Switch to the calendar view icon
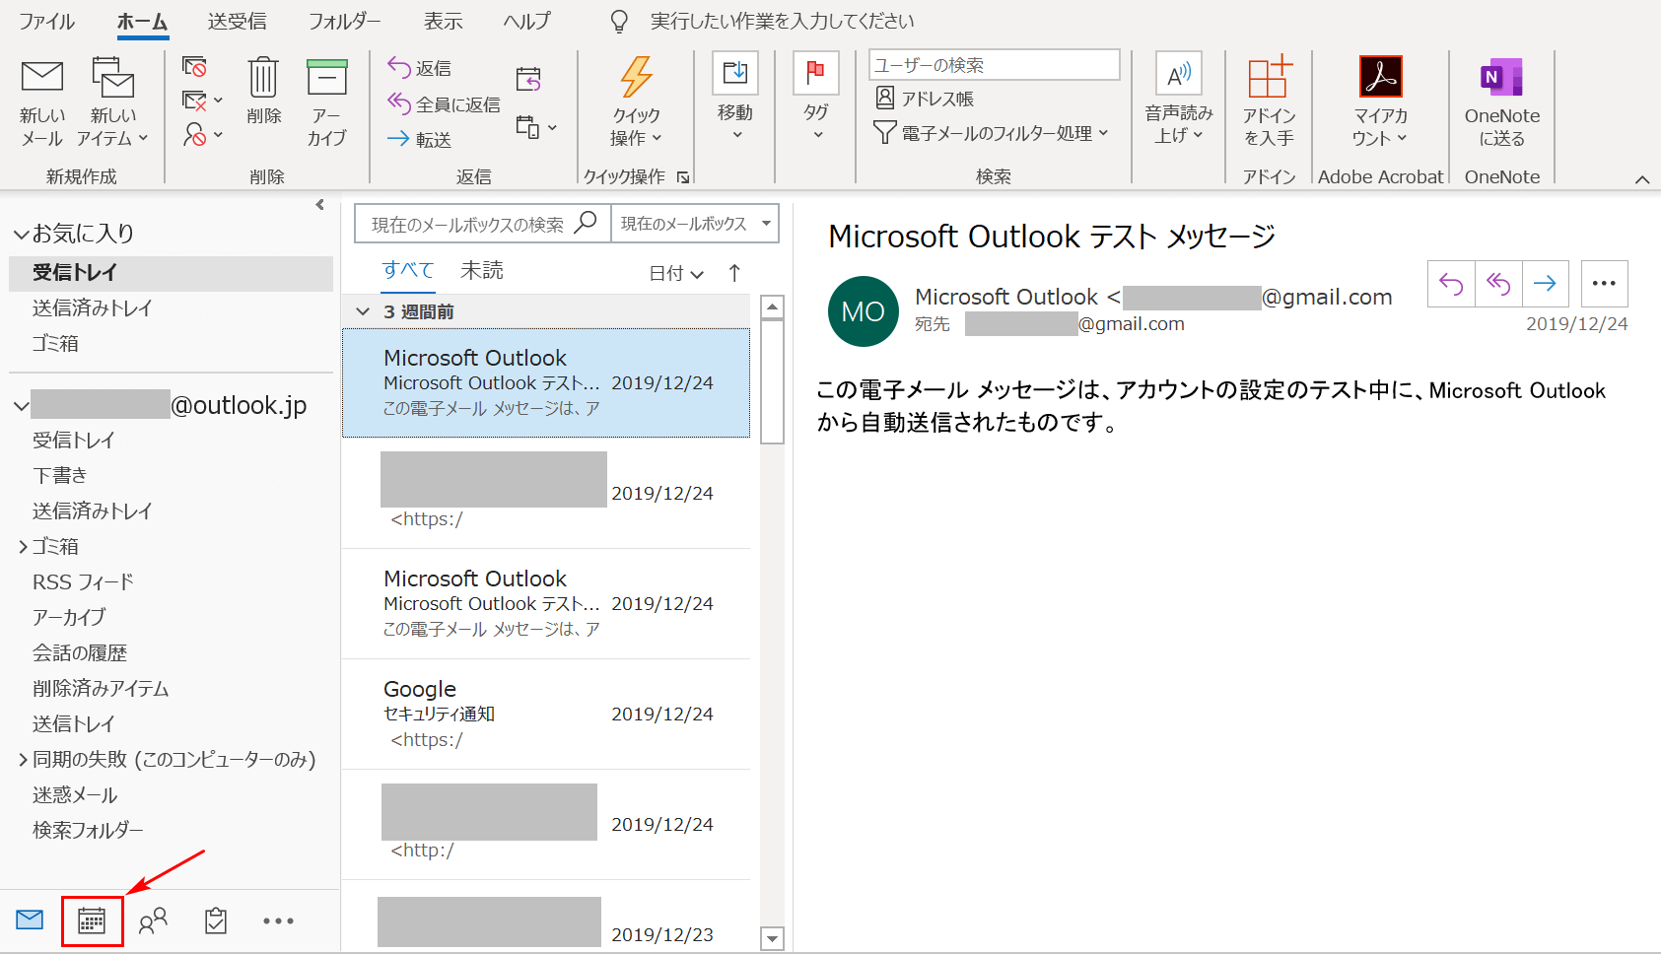This screenshot has width=1661, height=954. tap(92, 921)
